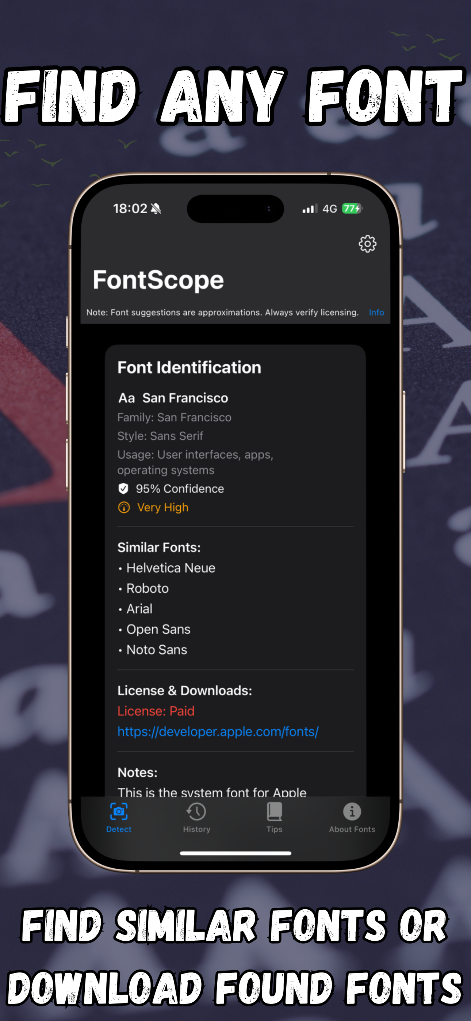Select the Helvetica Neue similar font

point(171,568)
